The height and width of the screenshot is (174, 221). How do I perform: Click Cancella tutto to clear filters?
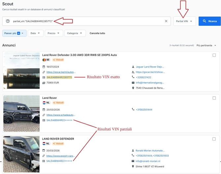click(x=97, y=33)
